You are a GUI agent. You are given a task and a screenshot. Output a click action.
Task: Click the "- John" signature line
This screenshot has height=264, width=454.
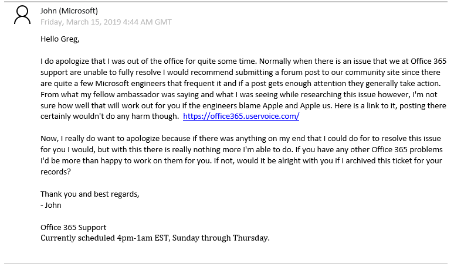[x=51, y=205]
